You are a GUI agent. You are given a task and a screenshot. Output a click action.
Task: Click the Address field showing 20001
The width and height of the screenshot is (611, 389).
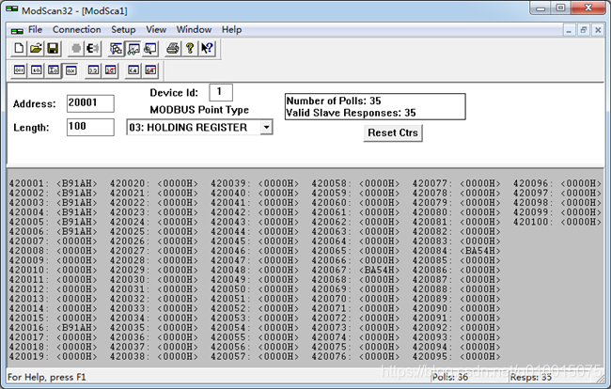coord(90,103)
